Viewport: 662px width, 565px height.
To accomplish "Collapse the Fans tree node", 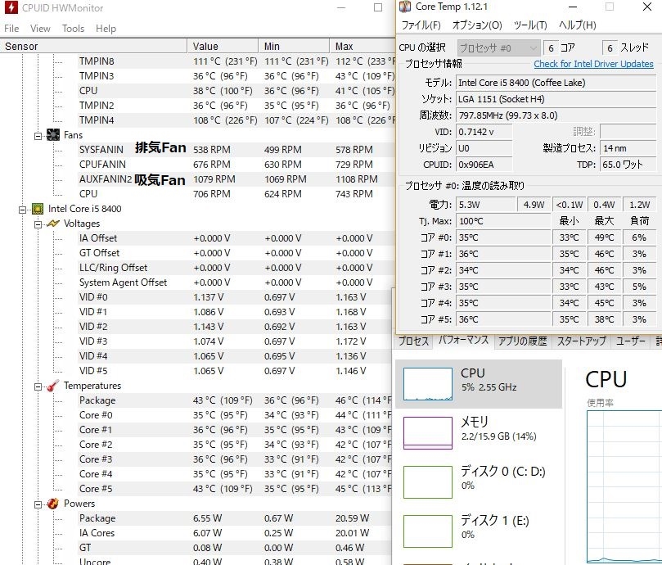I will (38, 136).
